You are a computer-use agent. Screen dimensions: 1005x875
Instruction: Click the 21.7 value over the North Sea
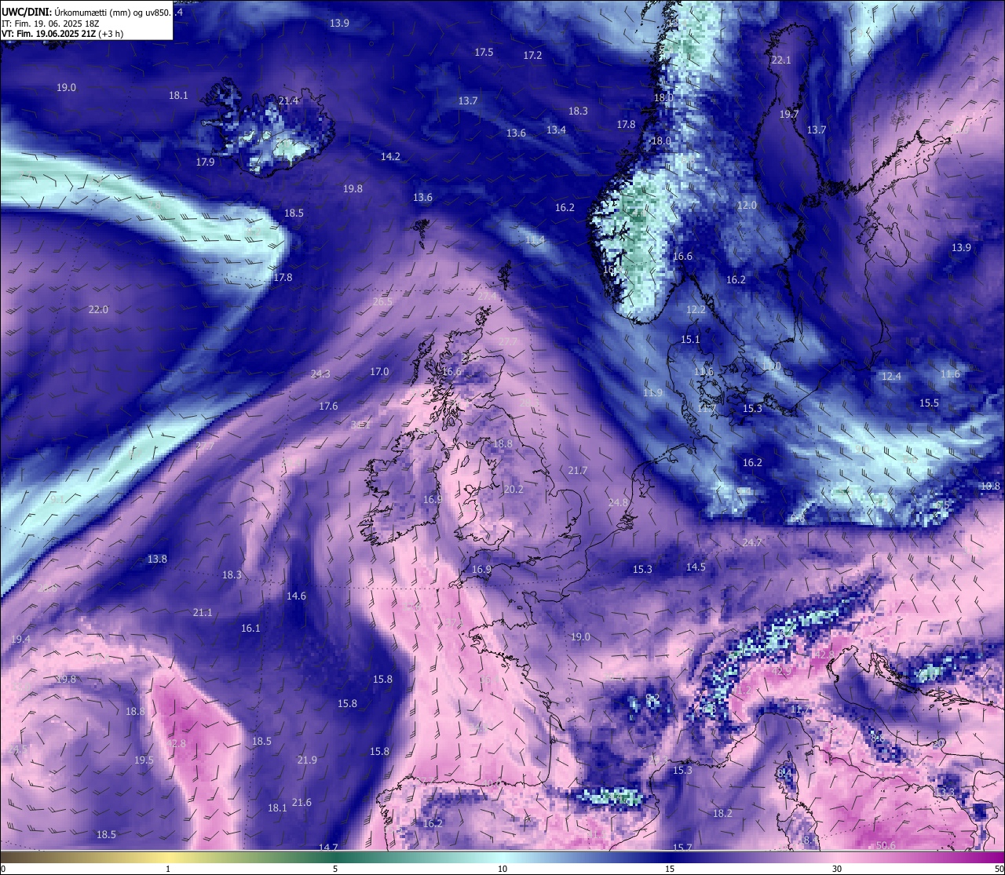(x=577, y=470)
